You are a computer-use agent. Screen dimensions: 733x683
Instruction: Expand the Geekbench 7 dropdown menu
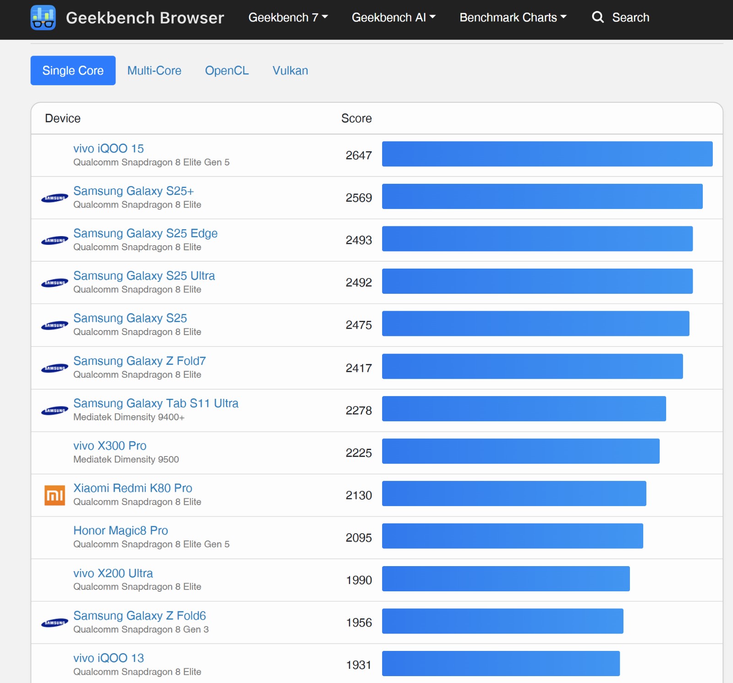pos(288,17)
